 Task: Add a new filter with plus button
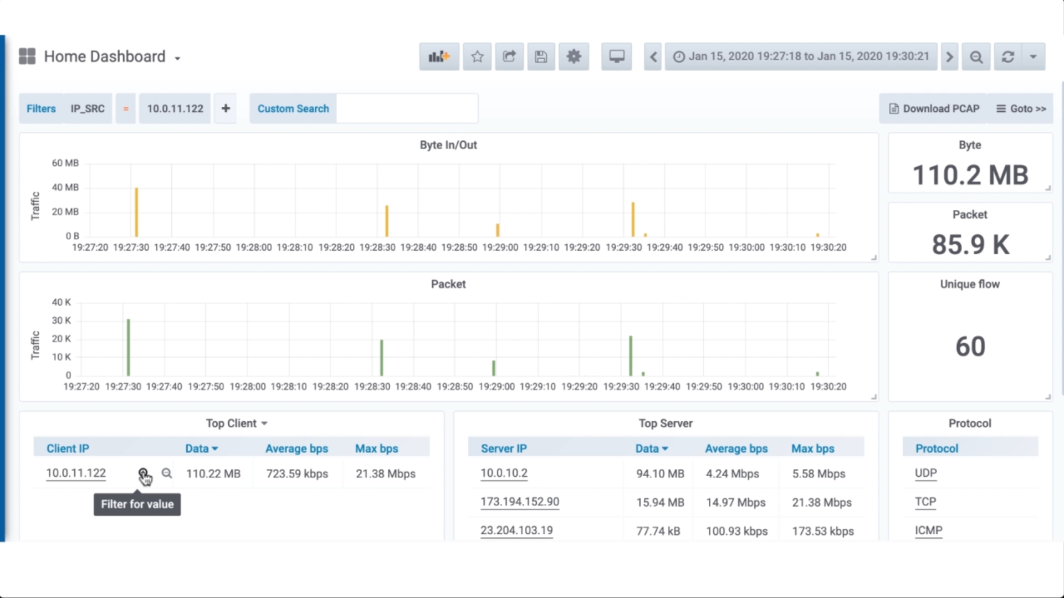pos(226,109)
